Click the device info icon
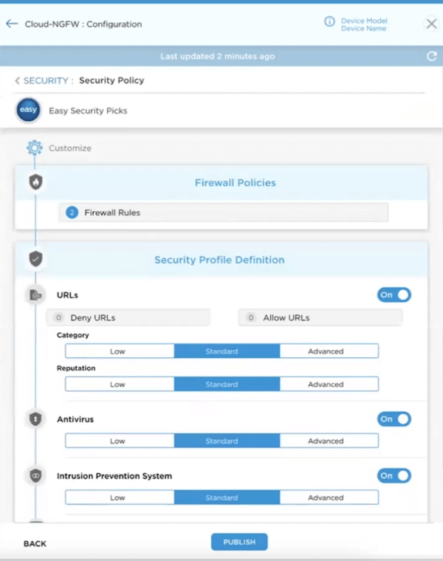Image resolution: width=443 pixels, height=561 pixels. click(x=330, y=22)
